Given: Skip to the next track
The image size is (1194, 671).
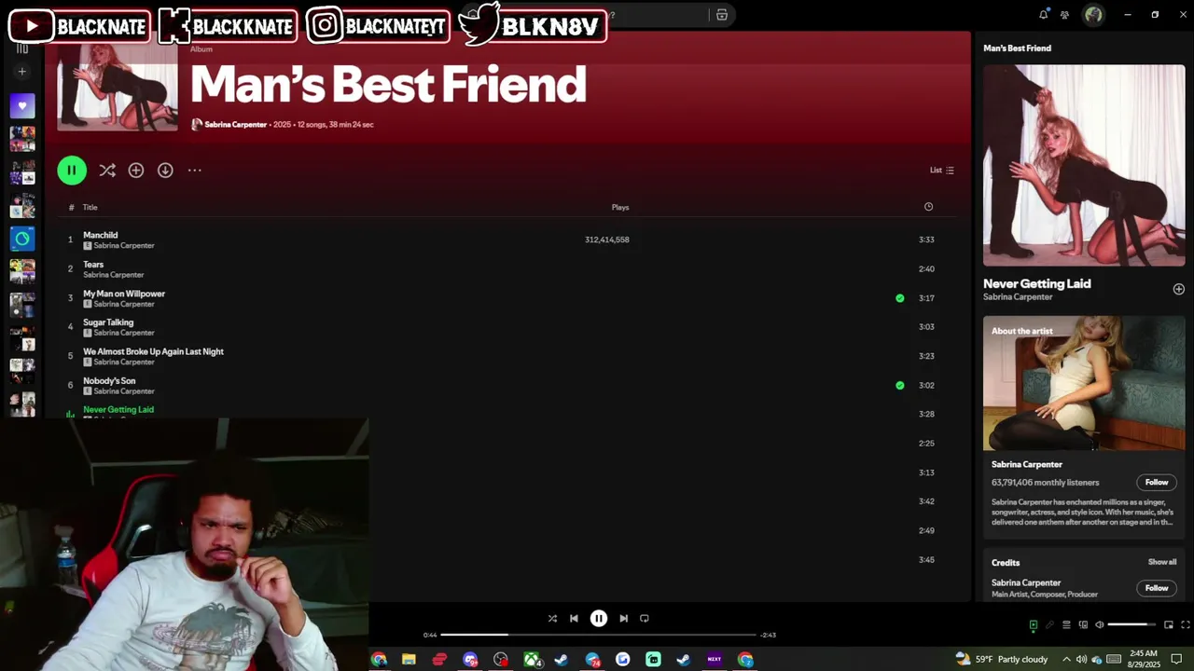Looking at the screenshot, I should [x=624, y=618].
